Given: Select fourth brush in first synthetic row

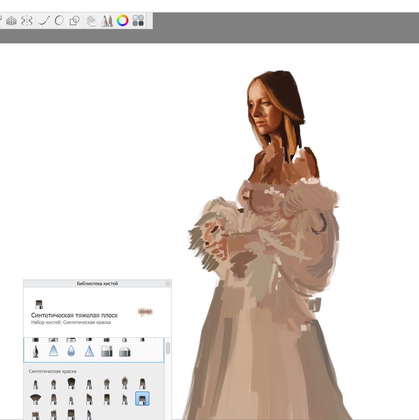Looking at the screenshot, I should click(x=89, y=384).
